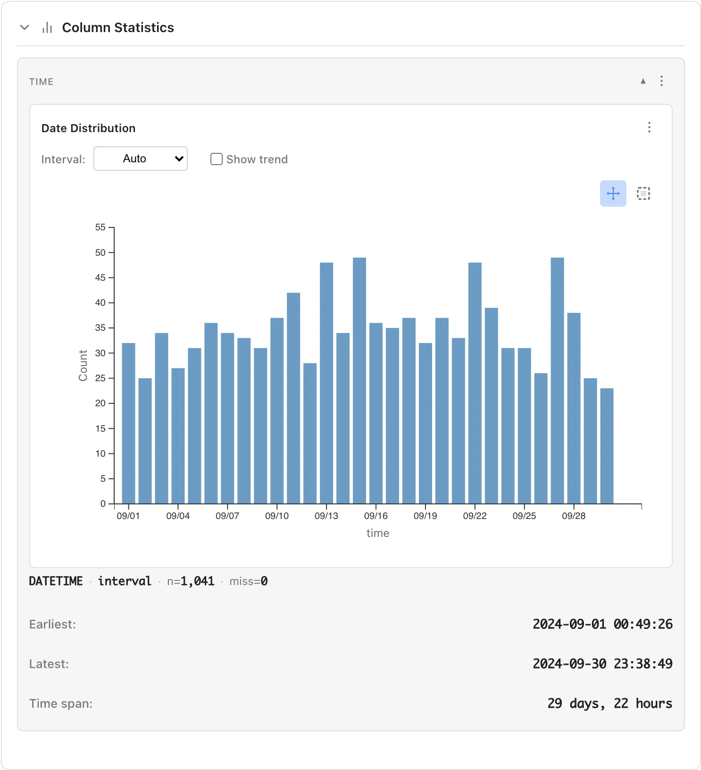Click the Date Distribution title
Image resolution: width=701 pixels, height=770 pixels.
tap(89, 128)
